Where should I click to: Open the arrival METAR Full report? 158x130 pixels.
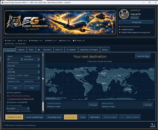coord(148,105)
